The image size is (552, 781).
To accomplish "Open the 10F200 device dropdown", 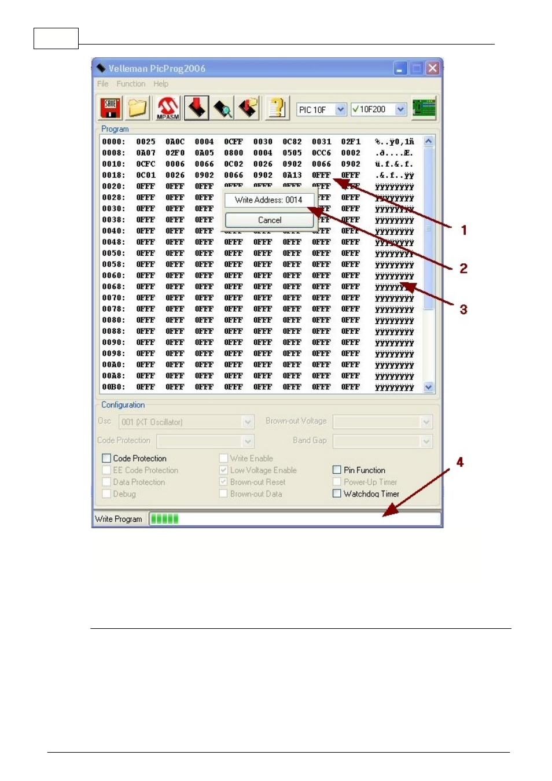I will point(401,109).
